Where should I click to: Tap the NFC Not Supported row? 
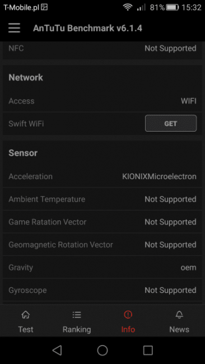pyautogui.click(x=102, y=50)
